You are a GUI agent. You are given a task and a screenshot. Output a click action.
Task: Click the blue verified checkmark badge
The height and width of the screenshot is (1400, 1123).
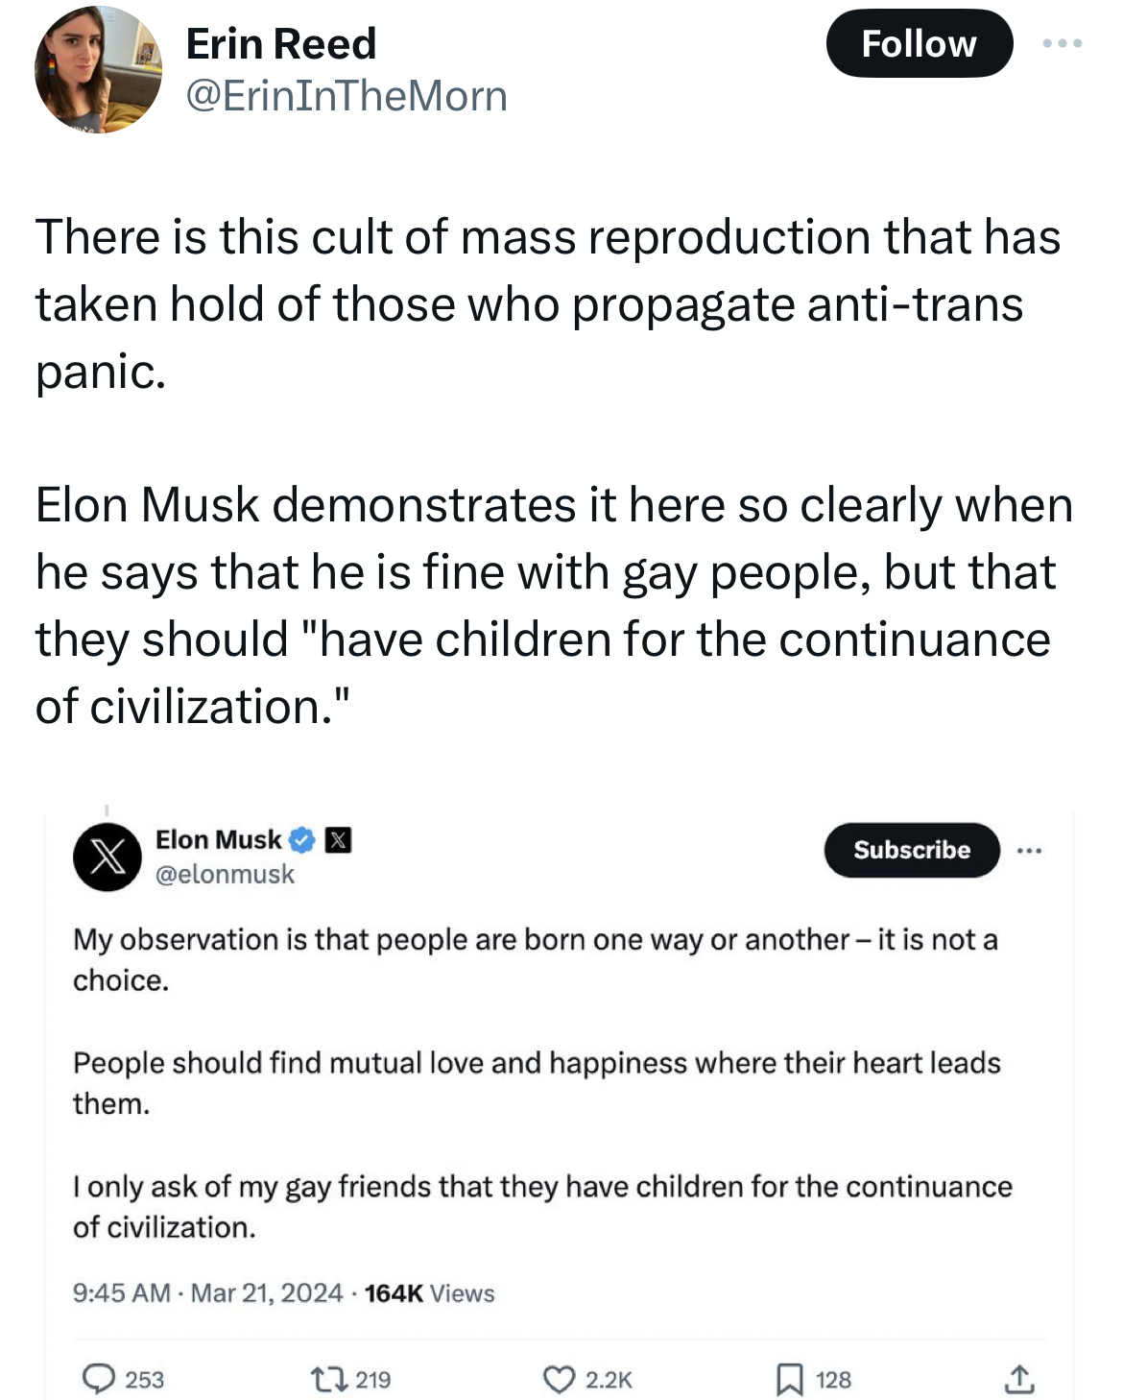click(301, 840)
